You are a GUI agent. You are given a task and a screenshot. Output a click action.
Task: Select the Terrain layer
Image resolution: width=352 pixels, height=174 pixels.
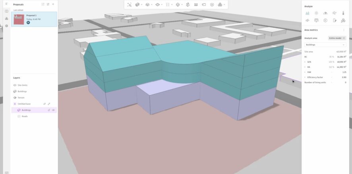point(21,98)
